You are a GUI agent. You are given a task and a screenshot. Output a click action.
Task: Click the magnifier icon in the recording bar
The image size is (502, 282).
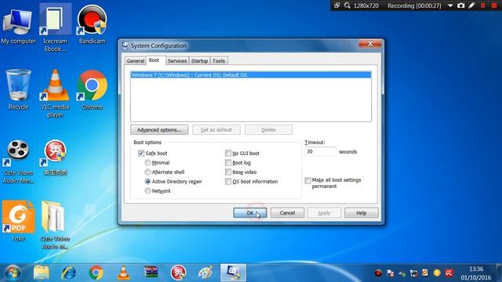(x=347, y=5)
